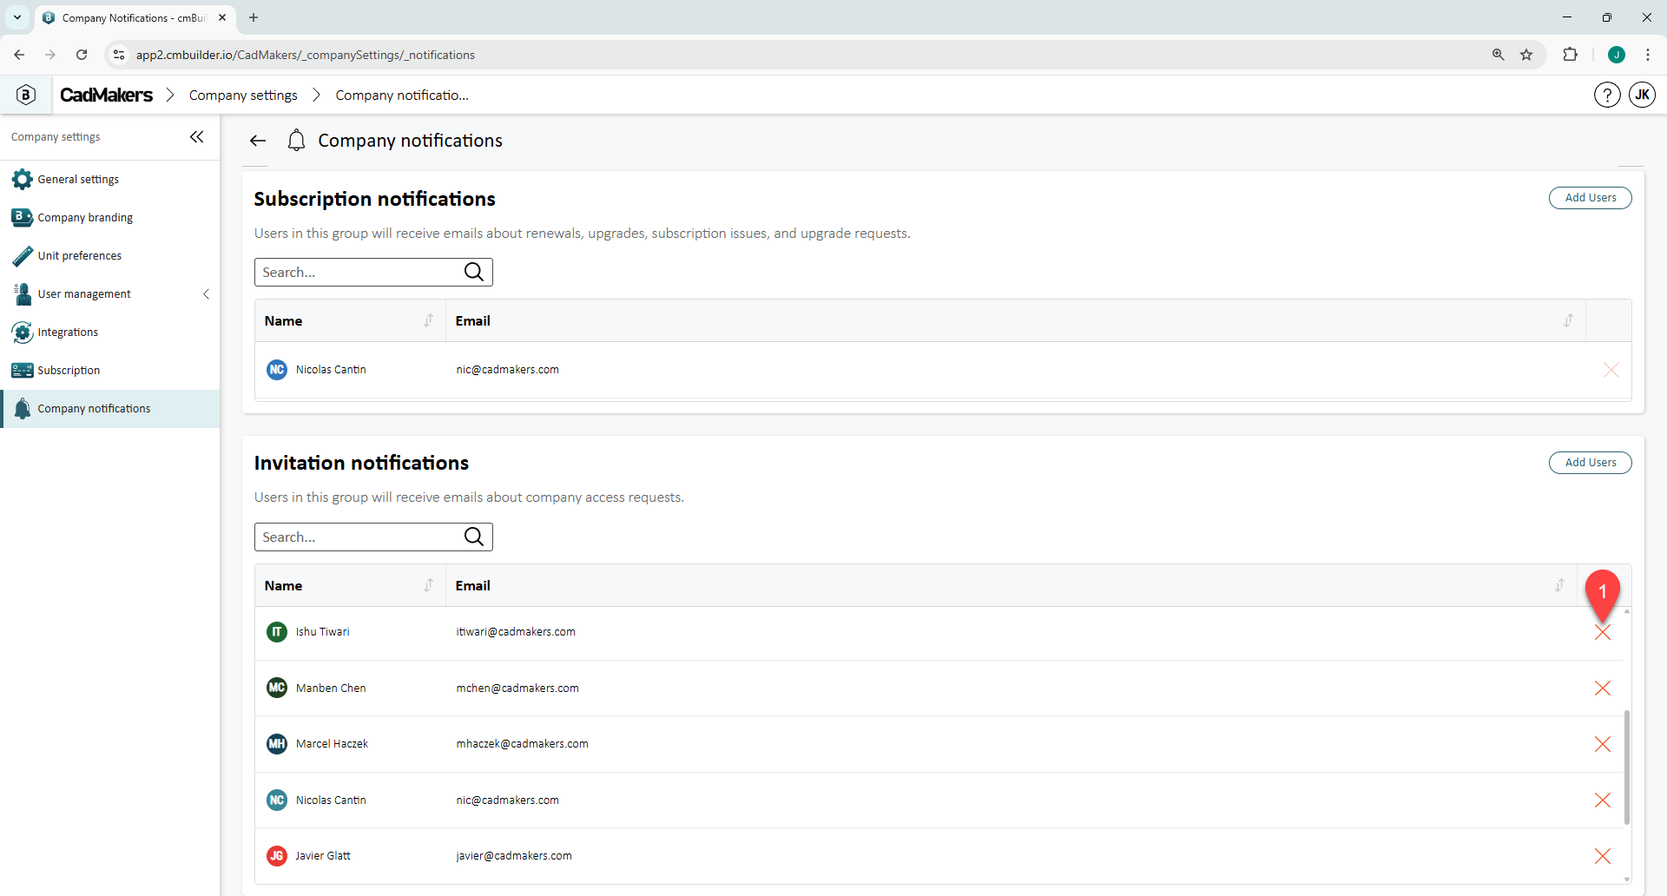This screenshot has width=1667, height=896.
Task: Click the Subscription card icon
Action: pos(23,370)
